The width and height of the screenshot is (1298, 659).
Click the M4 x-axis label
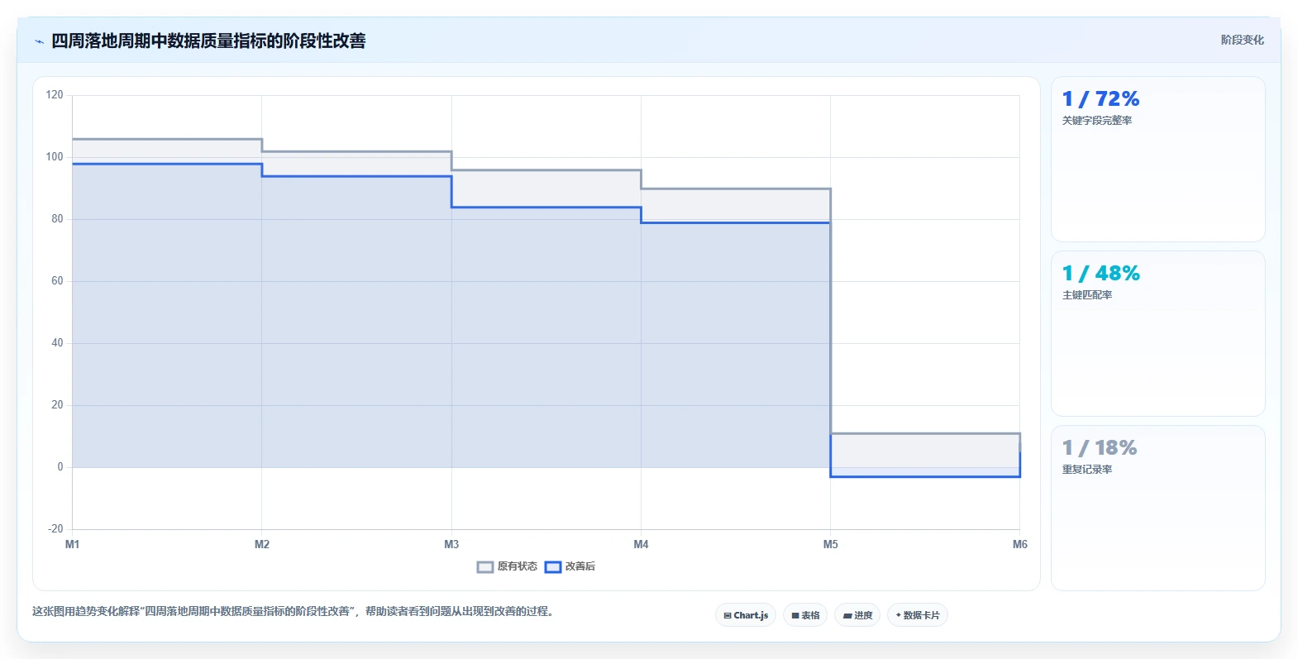pos(641,544)
